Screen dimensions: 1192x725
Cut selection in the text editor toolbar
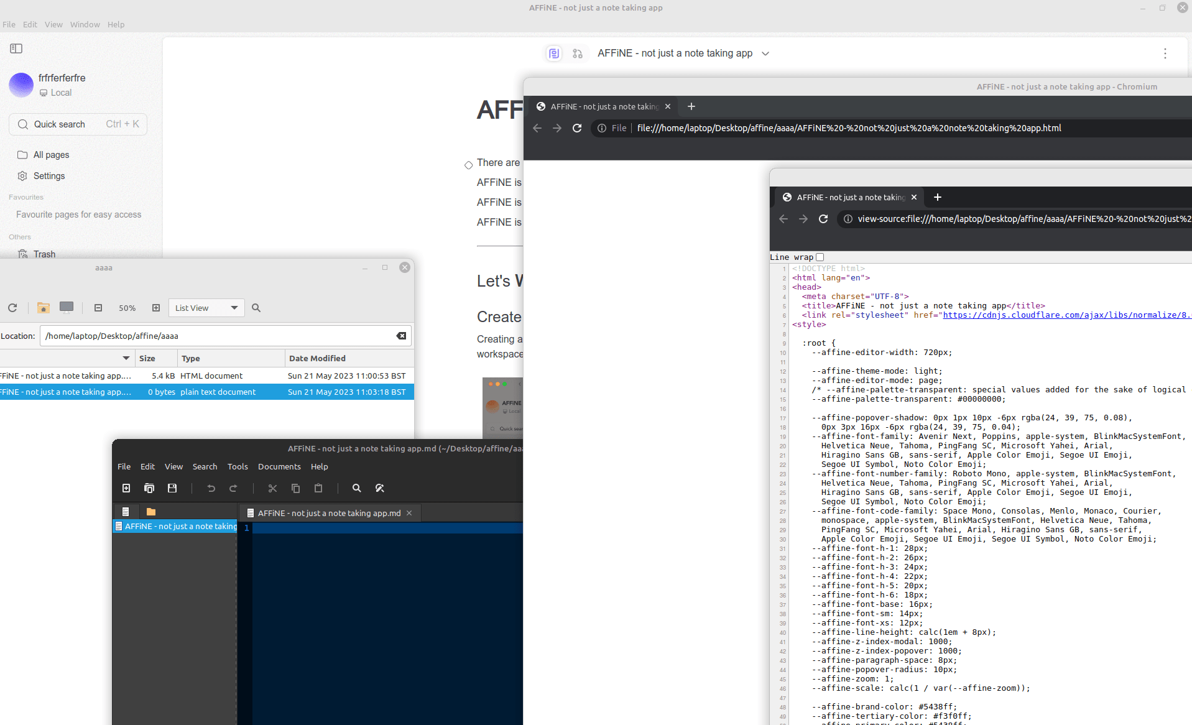tap(272, 488)
